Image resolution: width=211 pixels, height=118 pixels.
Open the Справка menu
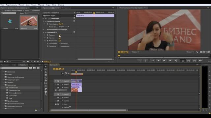pyautogui.click(x=61, y=5)
